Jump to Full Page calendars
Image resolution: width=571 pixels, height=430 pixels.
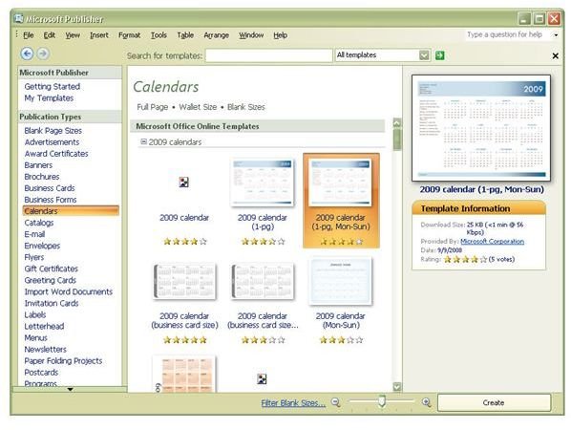pos(152,107)
